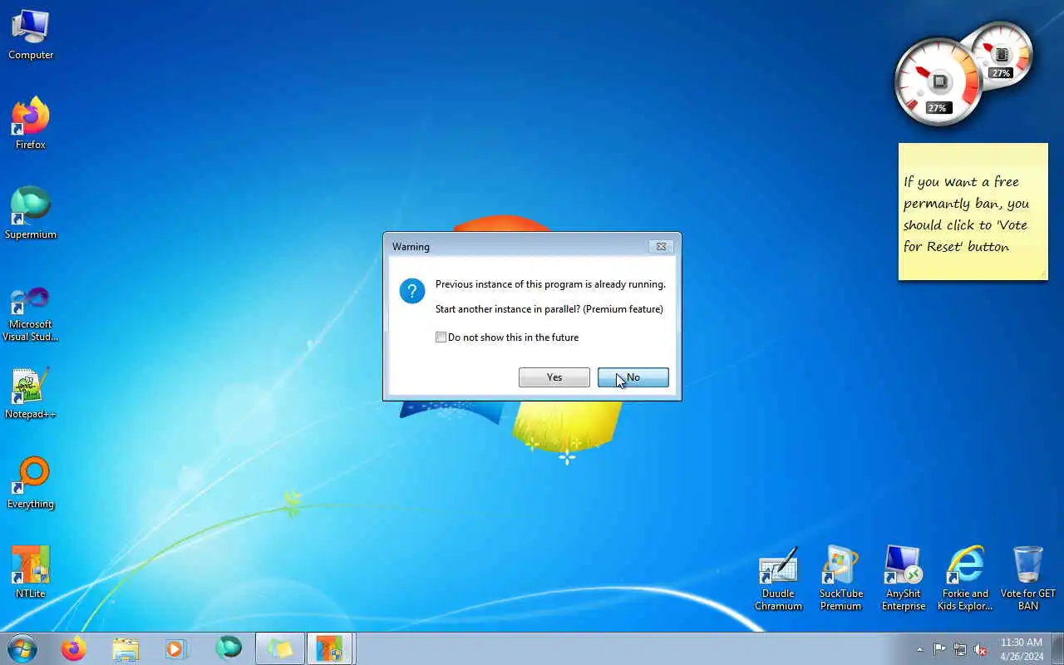The width and height of the screenshot is (1064, 665).
Task: Open Windows Media Player from the taskbar
Action: [x=175, y=648]
